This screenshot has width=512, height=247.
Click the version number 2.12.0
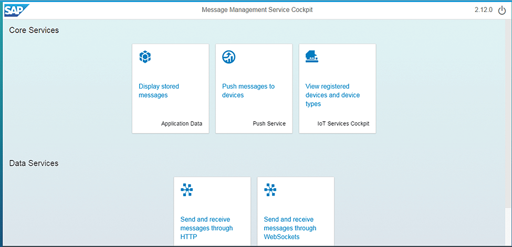pyautogui.click(x=483, y=10)
